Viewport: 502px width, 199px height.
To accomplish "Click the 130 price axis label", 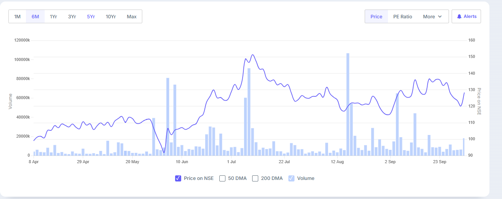I will (471, 90).
